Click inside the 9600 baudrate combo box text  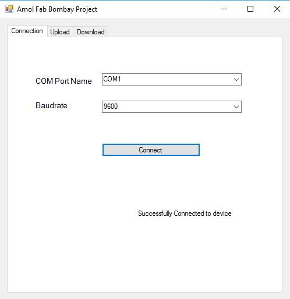(x=111, y=106)
